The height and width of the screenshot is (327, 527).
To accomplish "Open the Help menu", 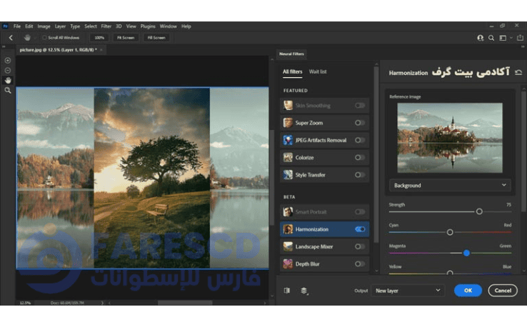I will (186, 26).
